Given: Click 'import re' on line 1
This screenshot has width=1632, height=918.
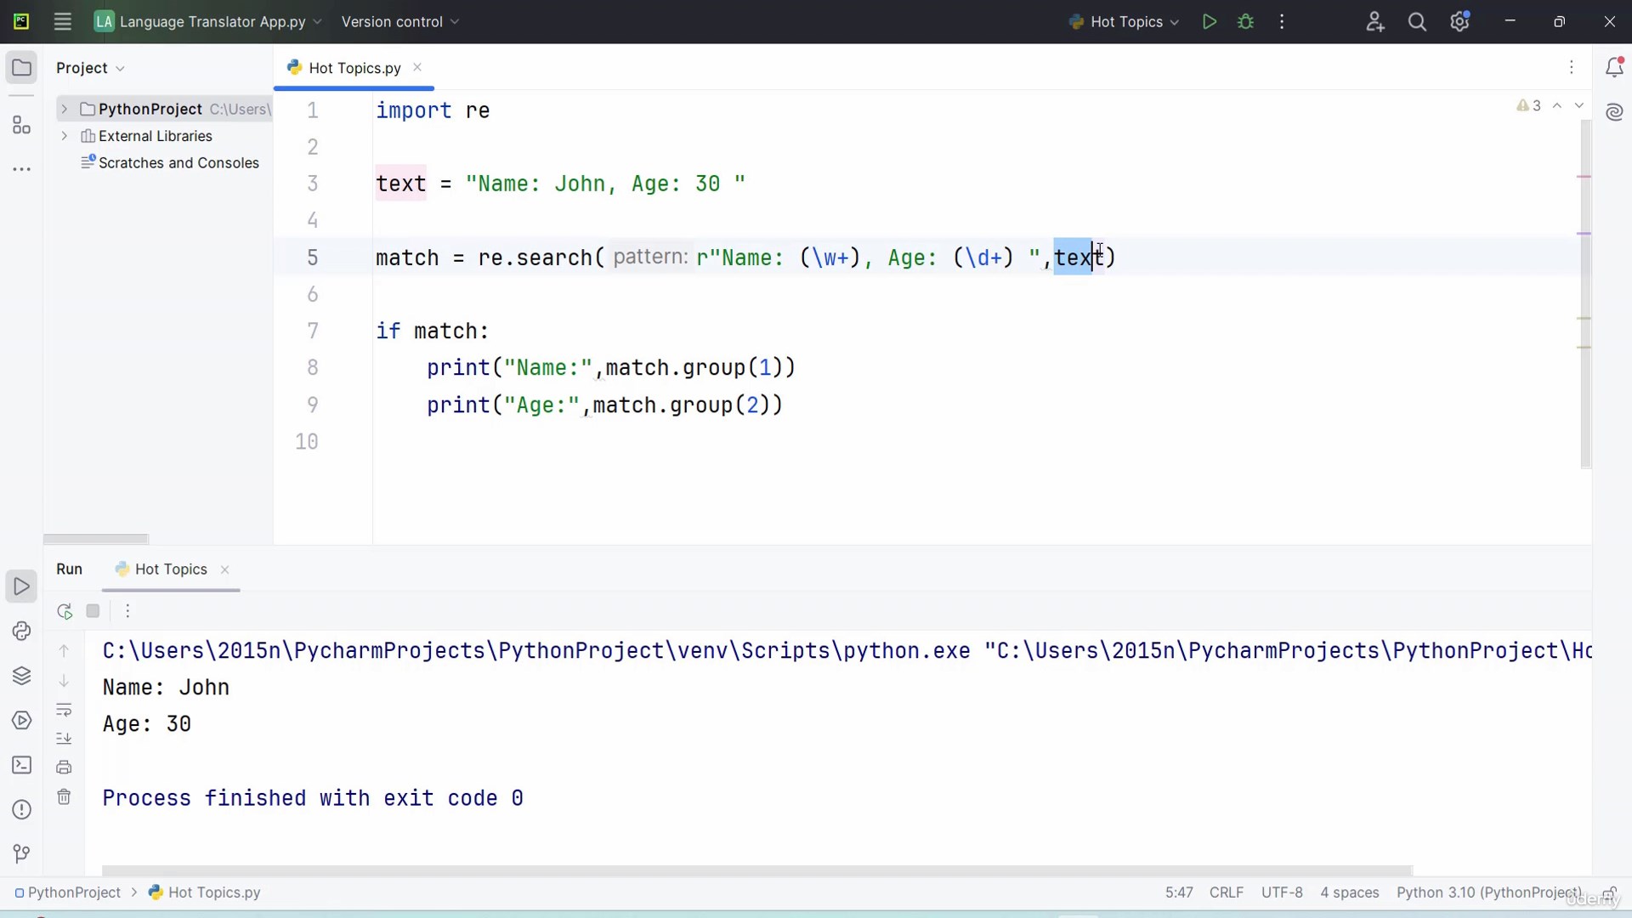Looking at the screenshot, I should [433, 110].
